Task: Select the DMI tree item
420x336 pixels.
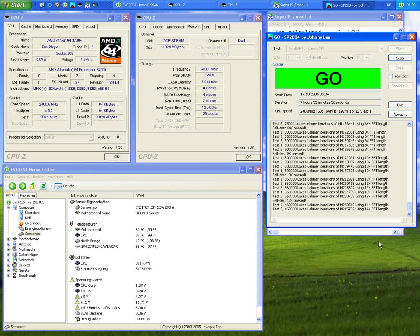Action: click(x=28, y=218)
